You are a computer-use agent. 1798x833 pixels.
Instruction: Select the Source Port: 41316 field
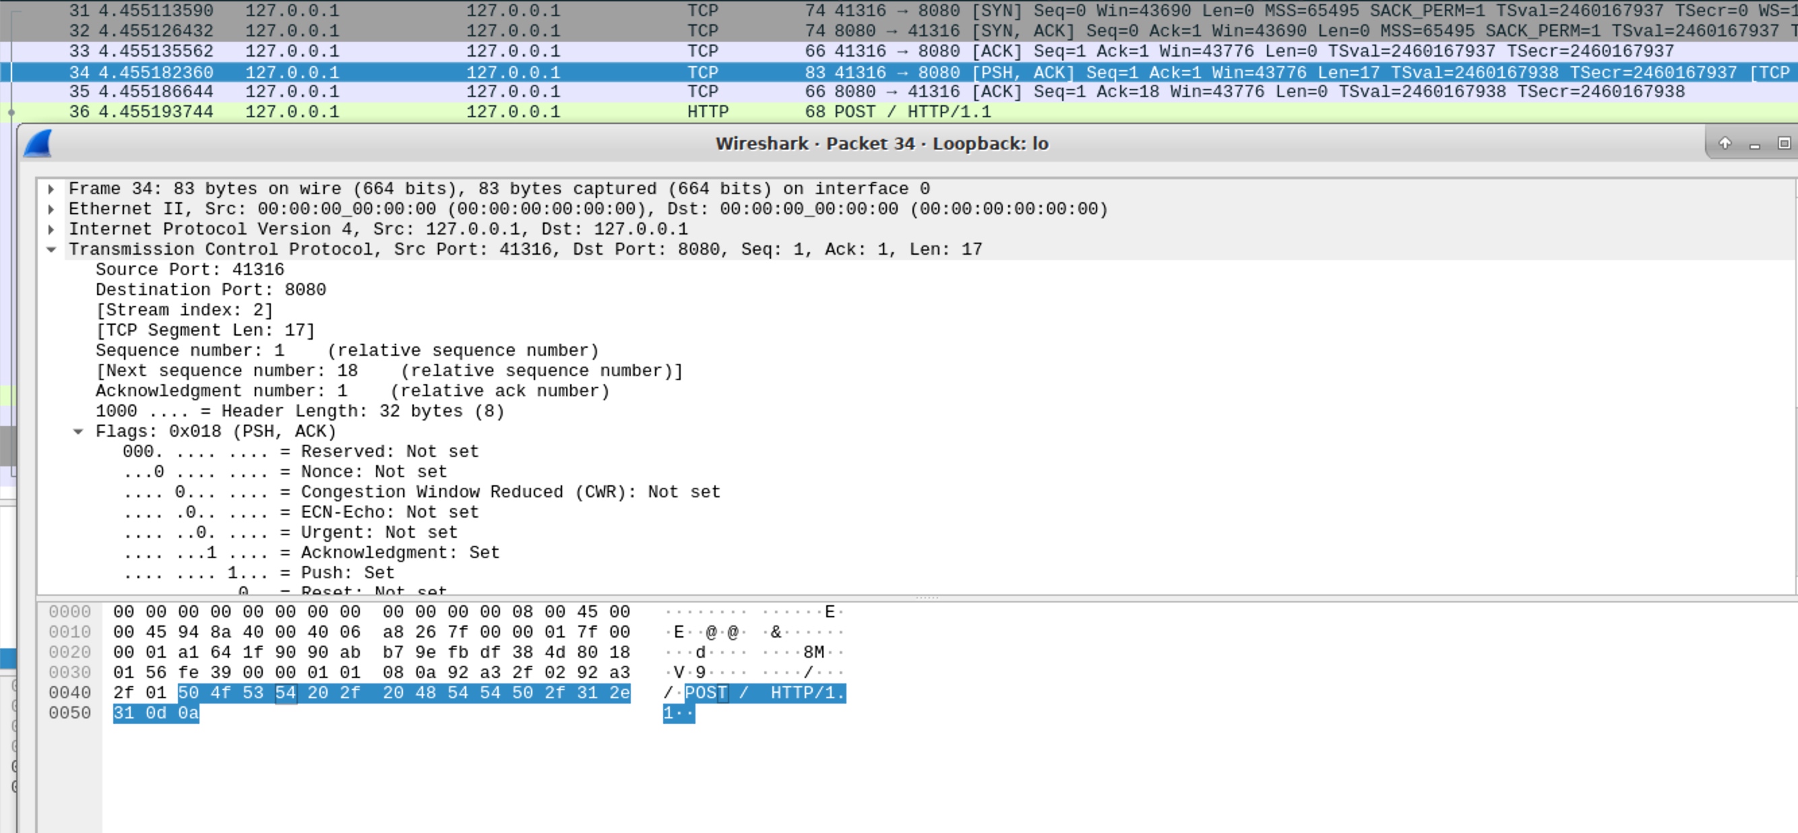pyautogui.click(x=190, y=270)
